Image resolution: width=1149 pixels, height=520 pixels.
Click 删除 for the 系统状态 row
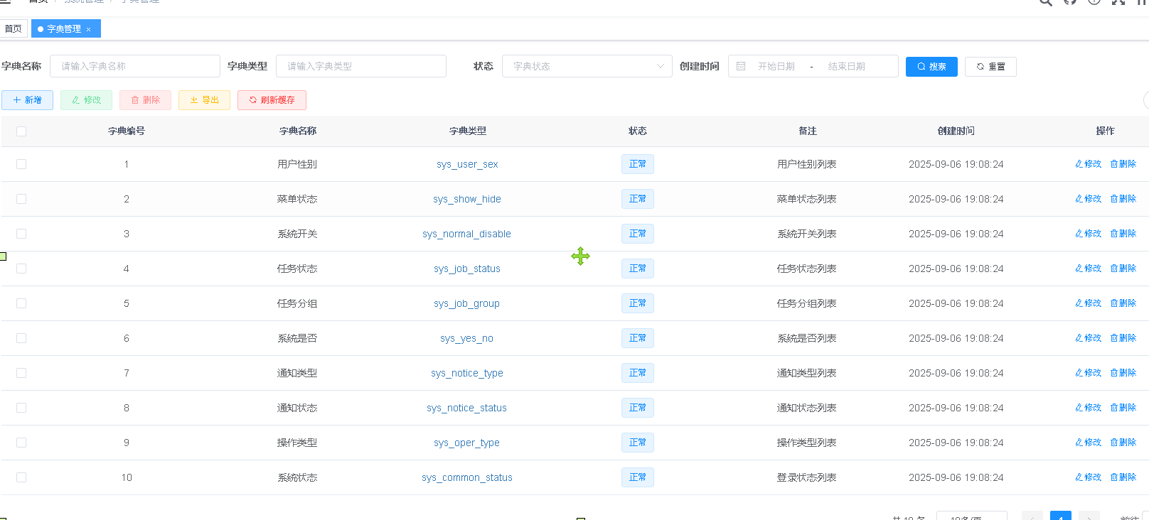click(x=1123, y=477)
